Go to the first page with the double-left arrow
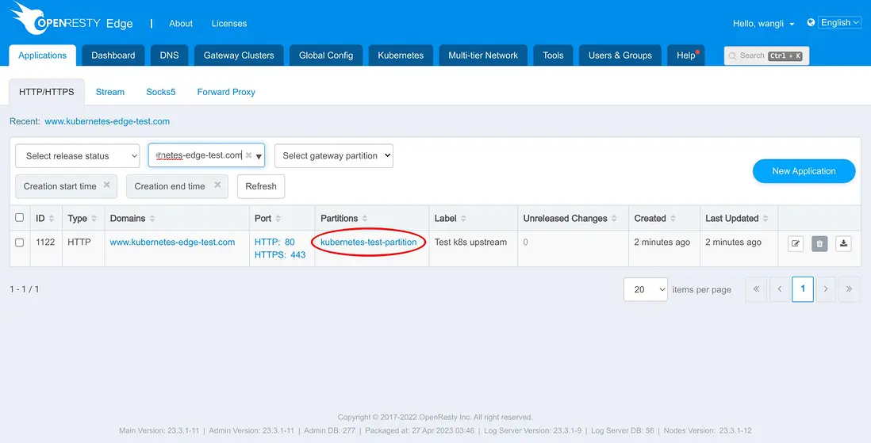This screenshot has width=871, height=443. (756, 289)
